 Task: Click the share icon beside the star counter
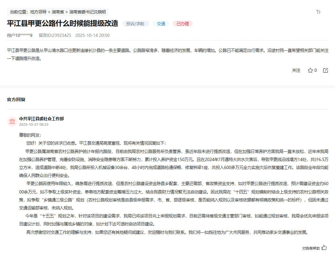(325, 70)
